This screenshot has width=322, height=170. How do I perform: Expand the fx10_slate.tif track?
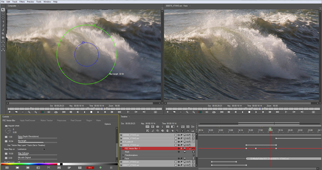tap(121, 142)
